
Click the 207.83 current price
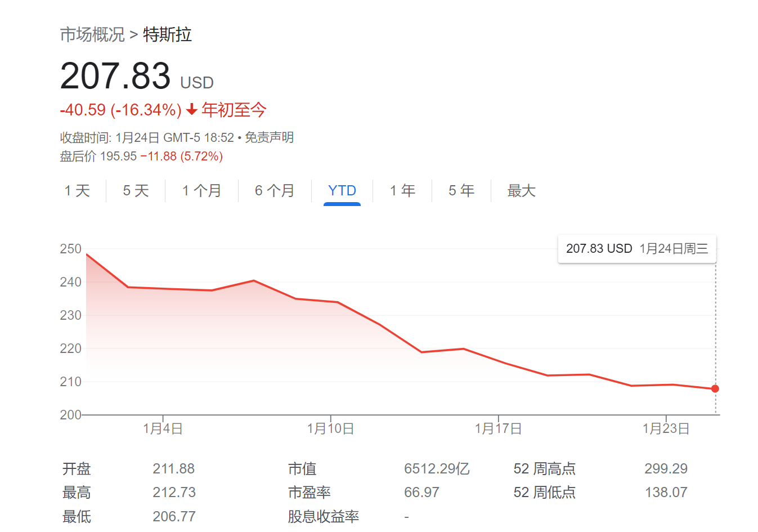pos(115,76)
